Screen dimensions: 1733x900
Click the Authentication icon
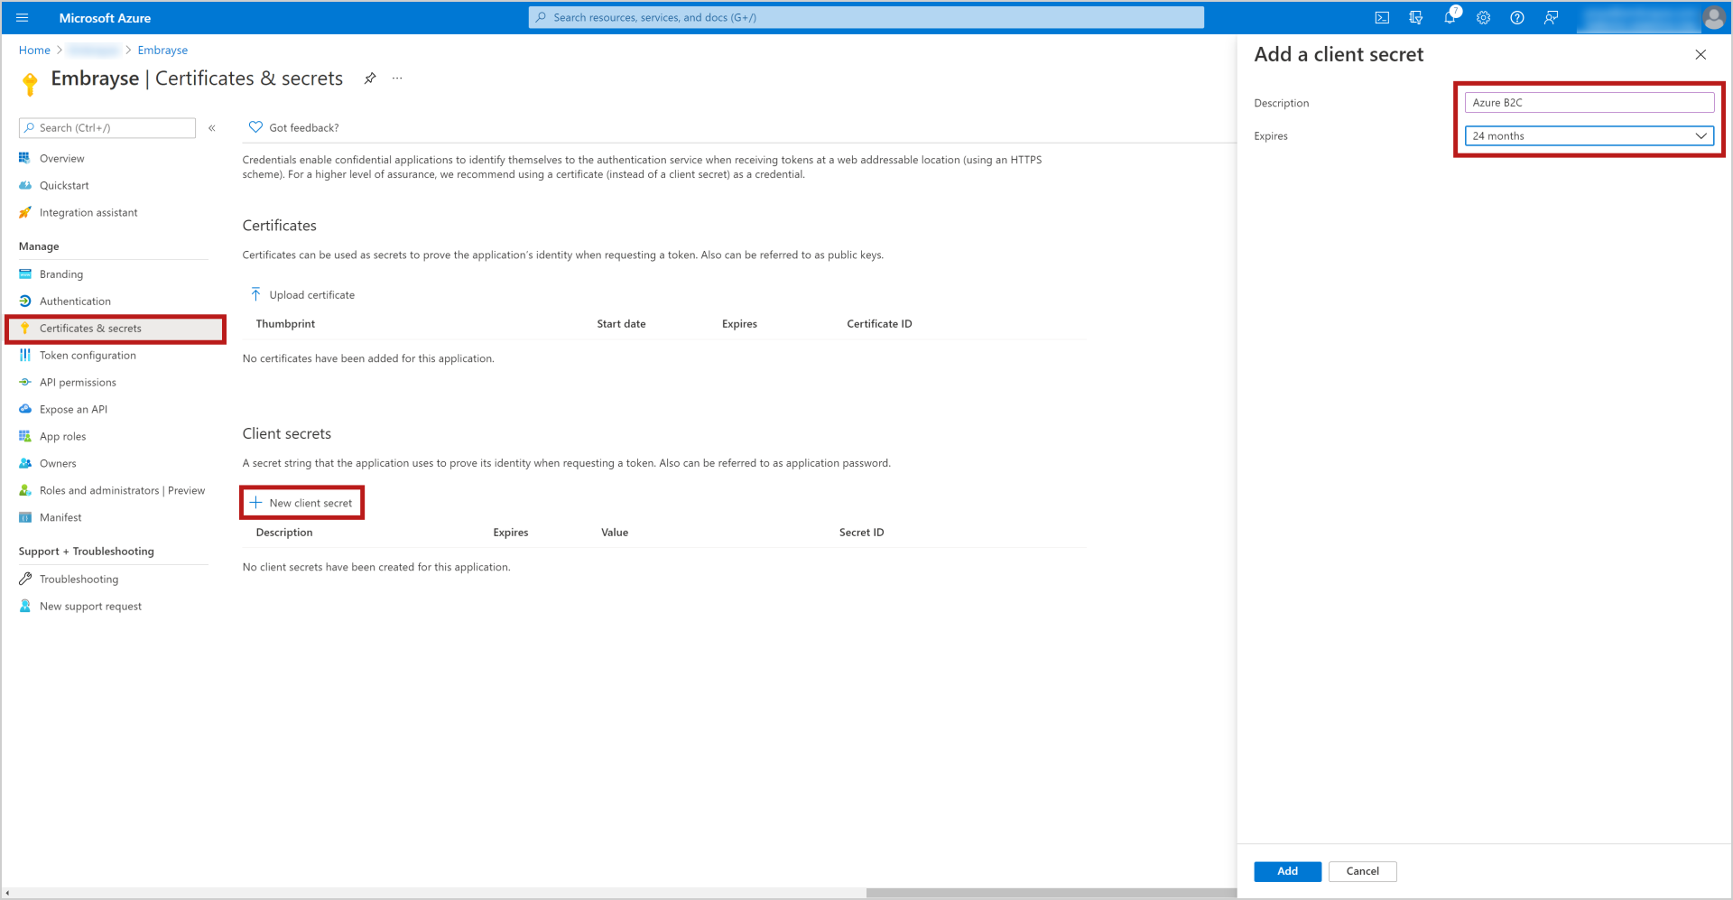25,302
